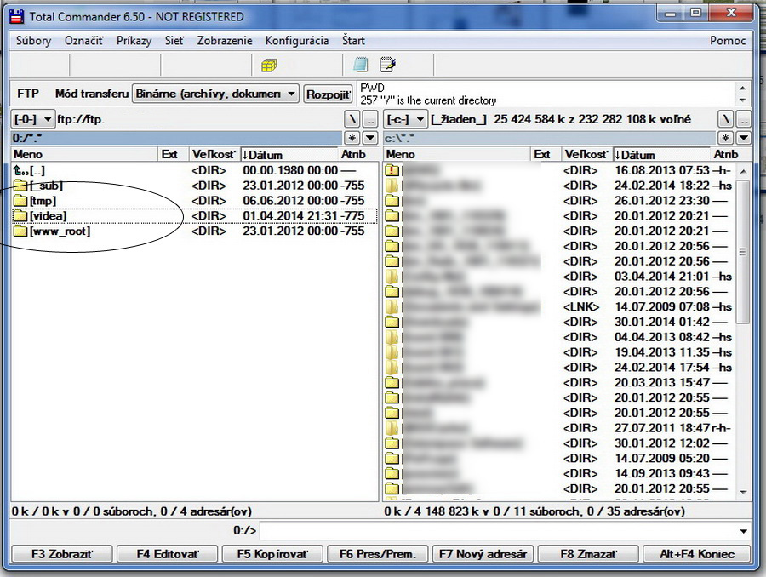Open the Sieť menu
The height and width of the screenshot is (577, 766).
click(174, 41)
